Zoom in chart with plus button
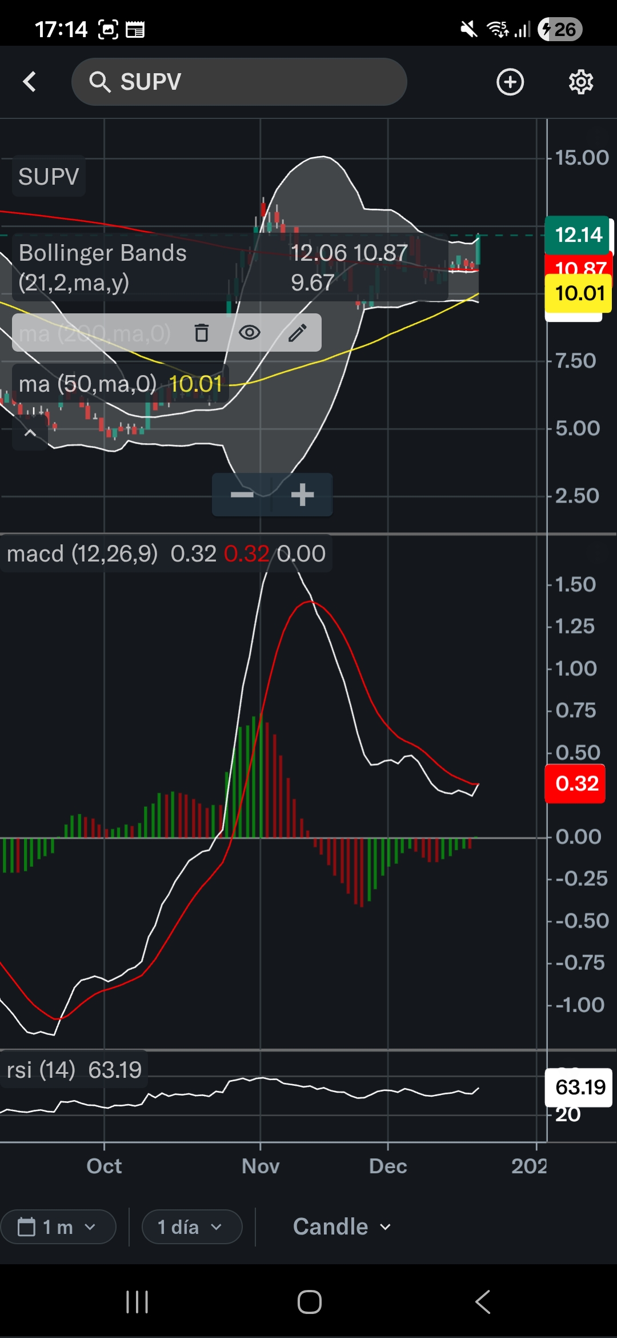The width and height of the screenshot is (617, 1338). tap(302, 495)
